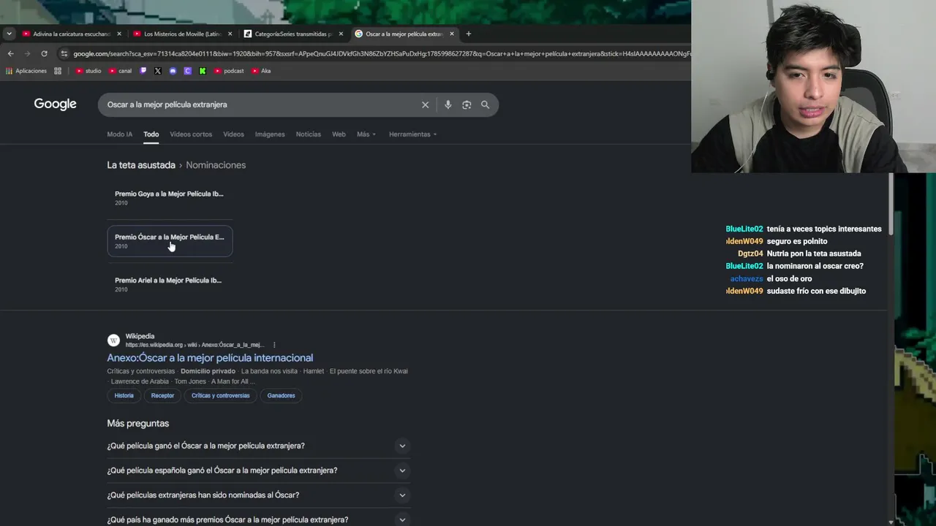Image resolution: width=936 pixels, height=526 pixels.
Task: Show 'Videos' results
Action: (x=233, y=134)
